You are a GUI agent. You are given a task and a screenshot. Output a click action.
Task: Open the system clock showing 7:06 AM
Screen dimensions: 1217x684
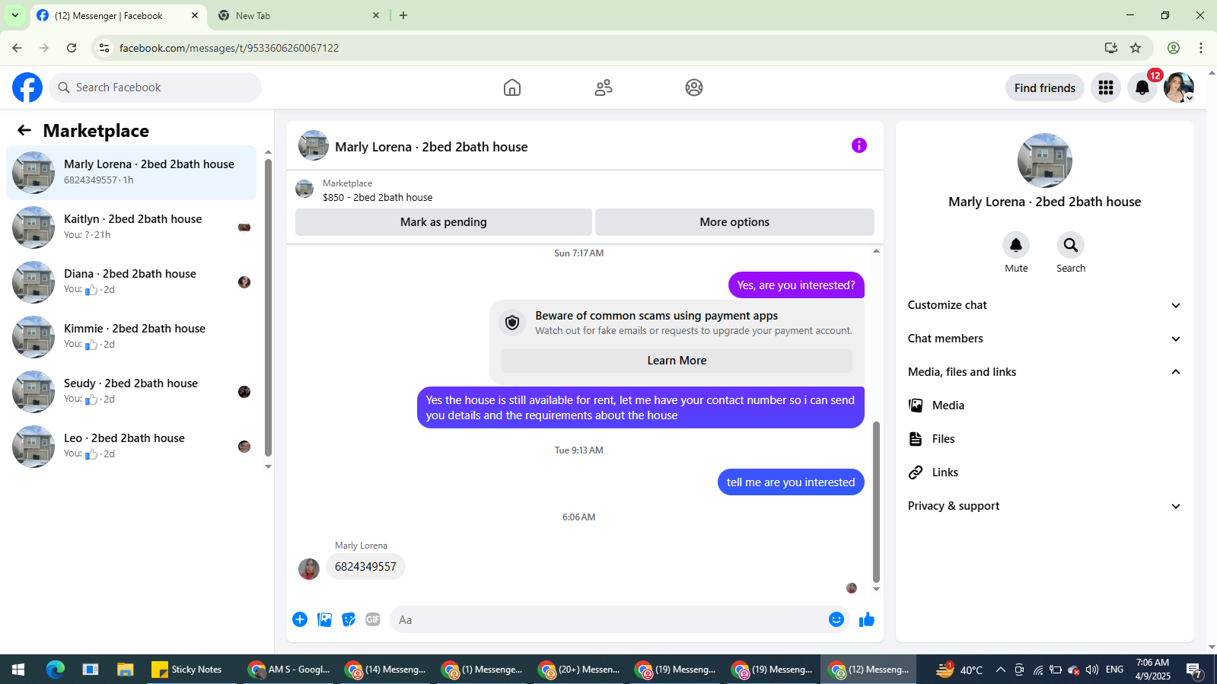(1152, 670)
